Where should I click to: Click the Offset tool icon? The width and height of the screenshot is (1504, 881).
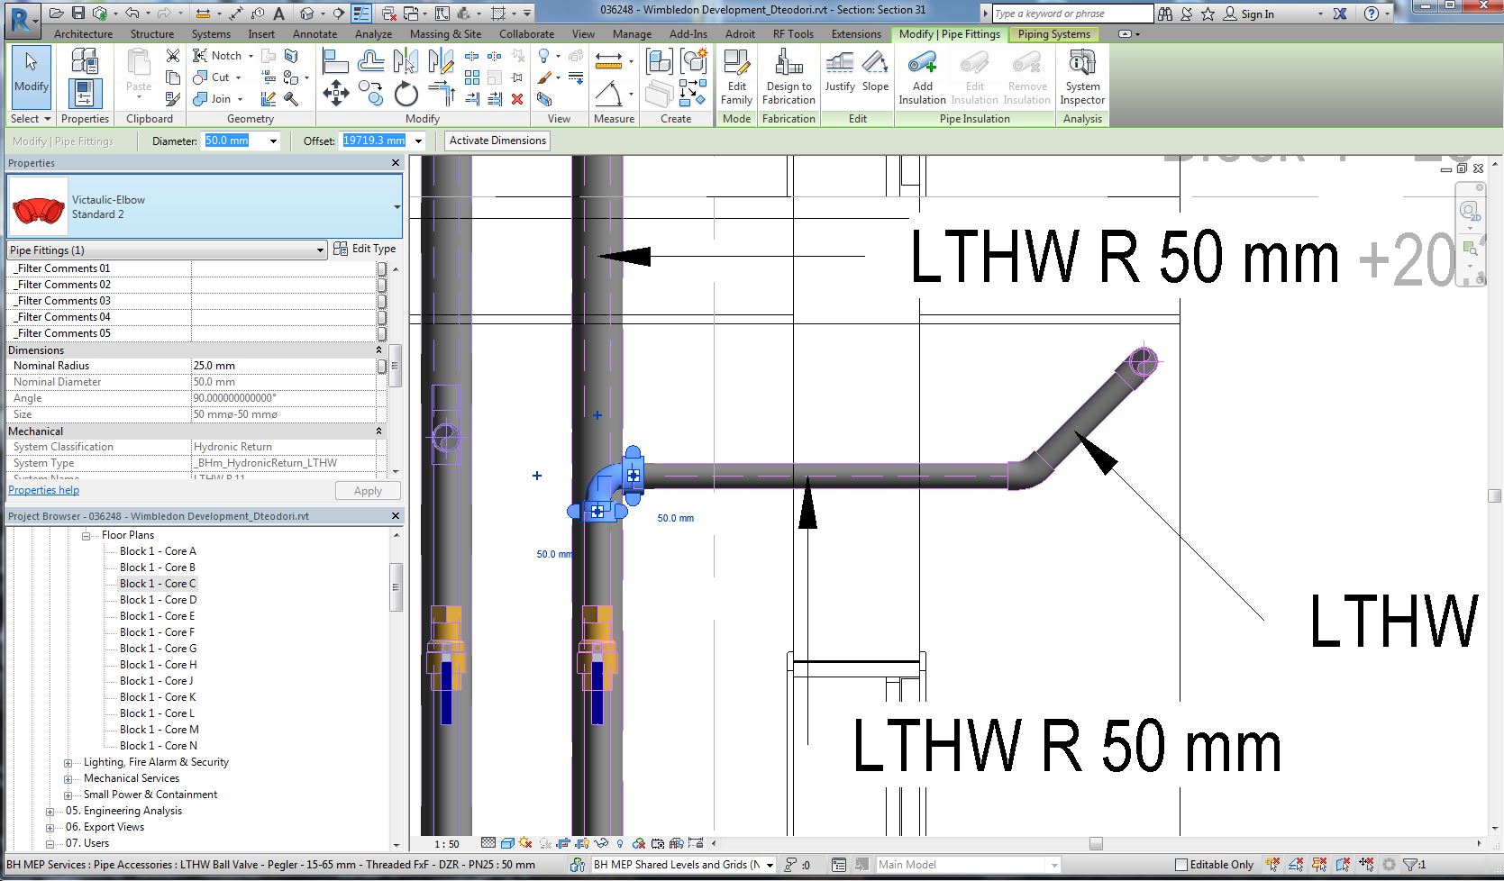(x=370, y=61)
